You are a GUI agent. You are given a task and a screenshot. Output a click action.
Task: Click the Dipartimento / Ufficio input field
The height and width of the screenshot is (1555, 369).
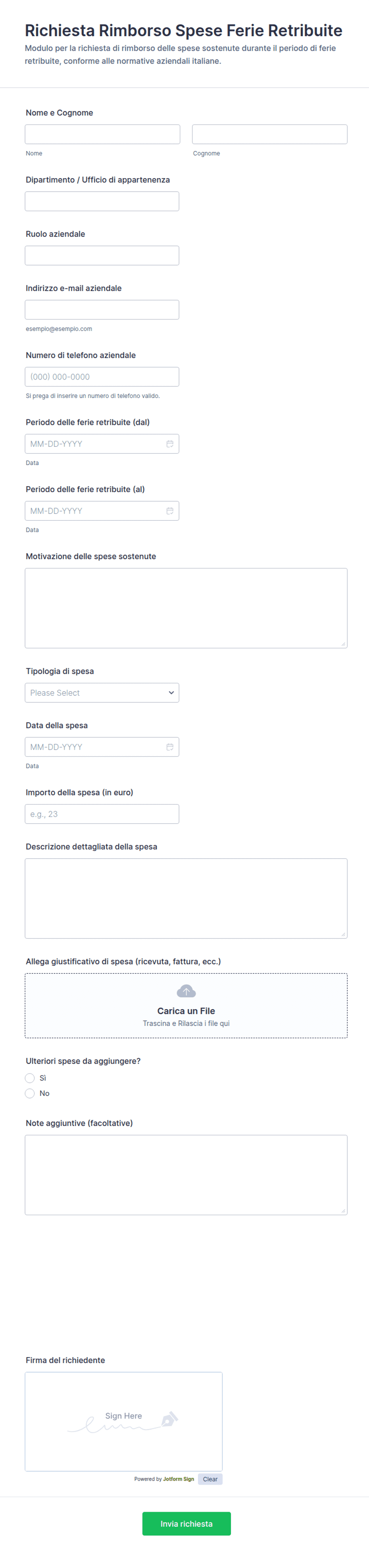click(102, 201)
